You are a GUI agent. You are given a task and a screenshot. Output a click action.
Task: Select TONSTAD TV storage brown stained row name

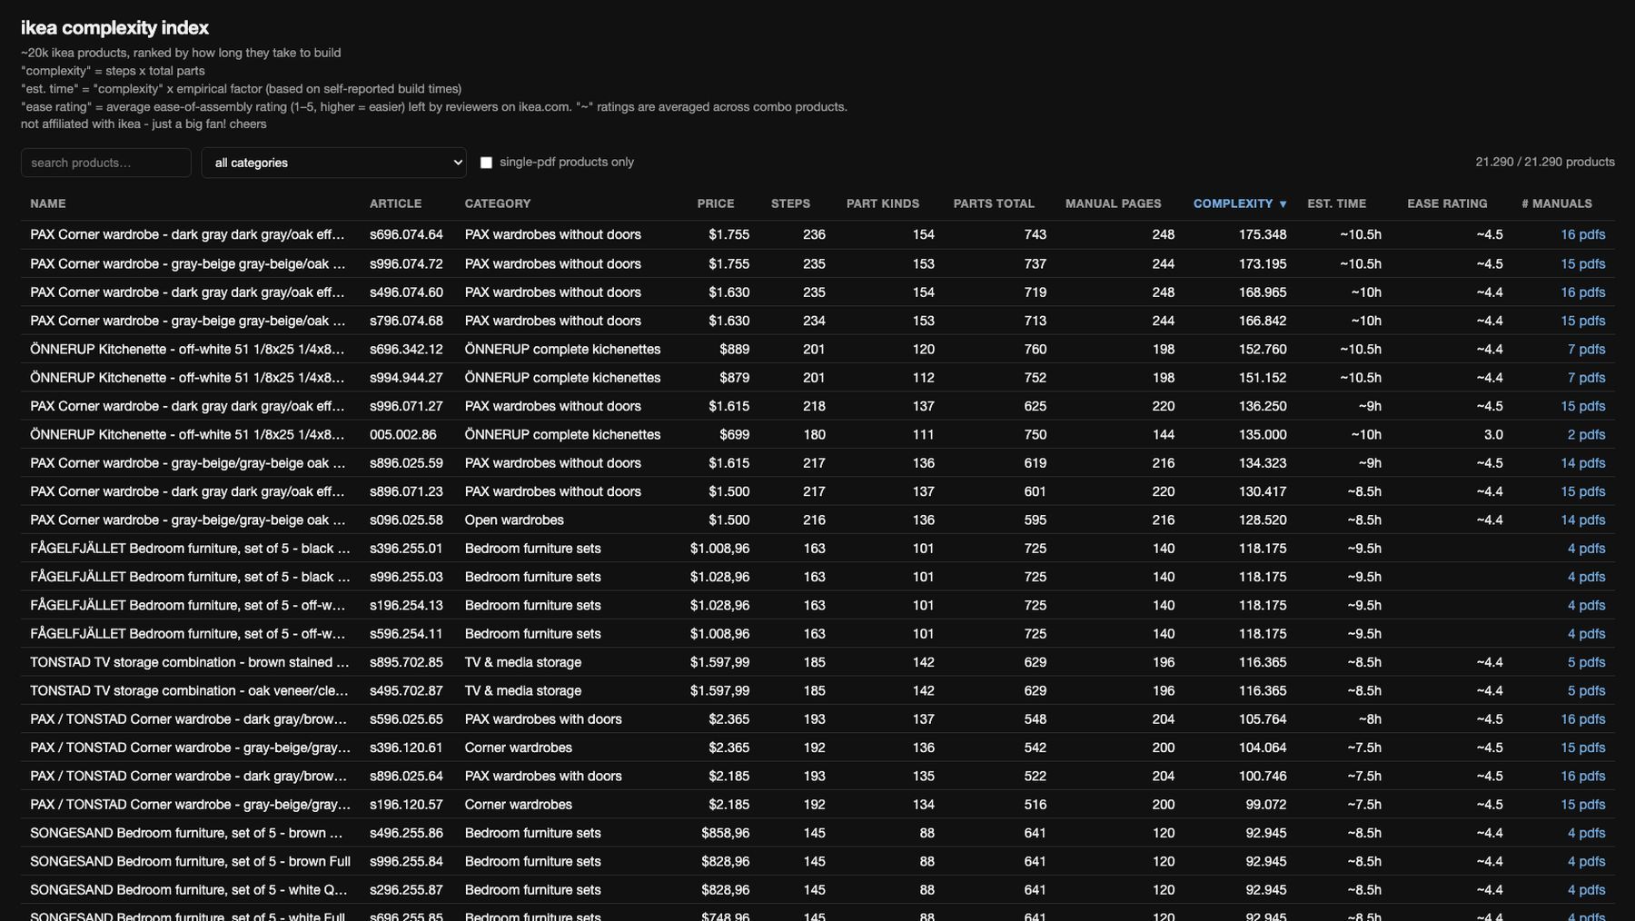pos(189,662)
